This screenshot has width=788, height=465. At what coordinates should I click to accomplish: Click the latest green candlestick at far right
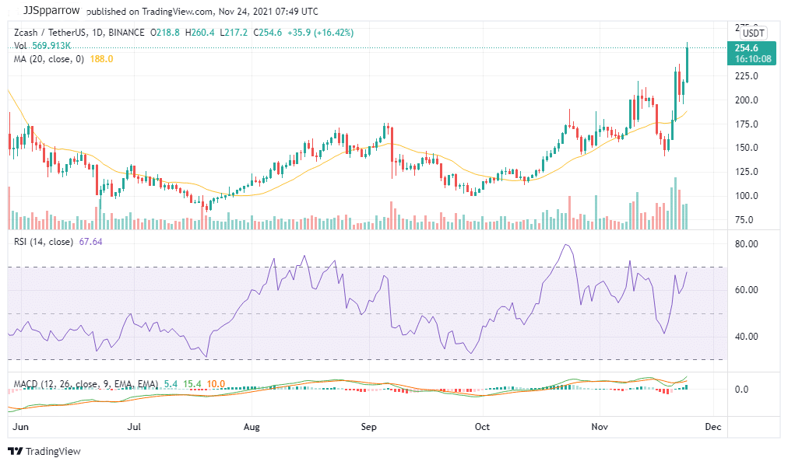687,64
